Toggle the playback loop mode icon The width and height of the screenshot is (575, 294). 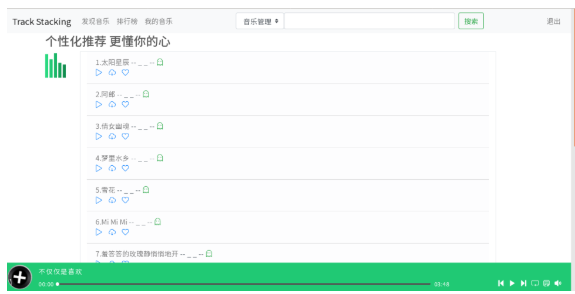pos(535,283)
